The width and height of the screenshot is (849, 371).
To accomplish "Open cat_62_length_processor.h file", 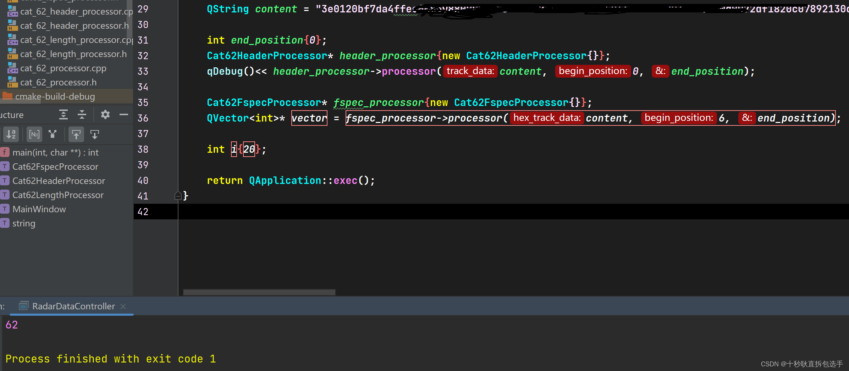I will click(73, 54).
